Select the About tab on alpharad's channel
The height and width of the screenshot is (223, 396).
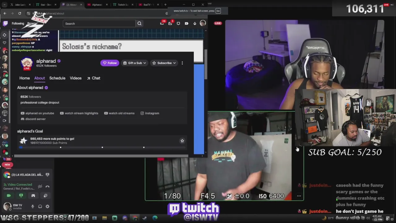pyautogui.click(x=40, y=78)
